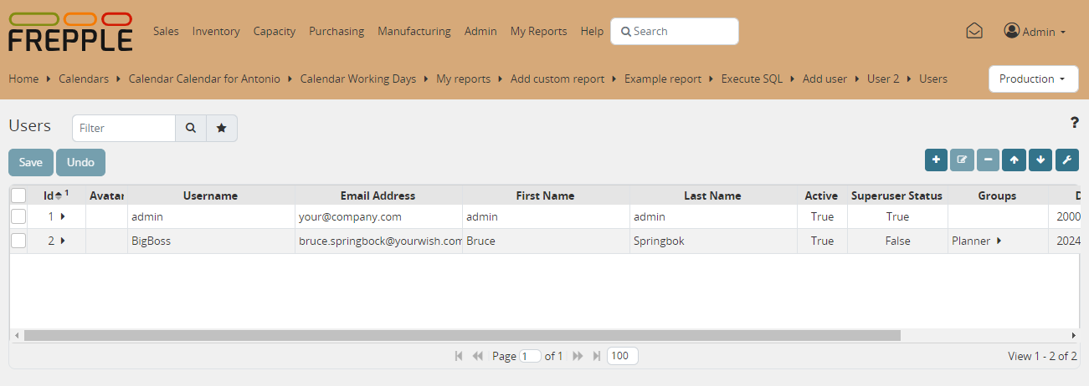Click the Springbok last name cell
Viewport: 1089px width, 386px height.
click(x=713, y=241)
